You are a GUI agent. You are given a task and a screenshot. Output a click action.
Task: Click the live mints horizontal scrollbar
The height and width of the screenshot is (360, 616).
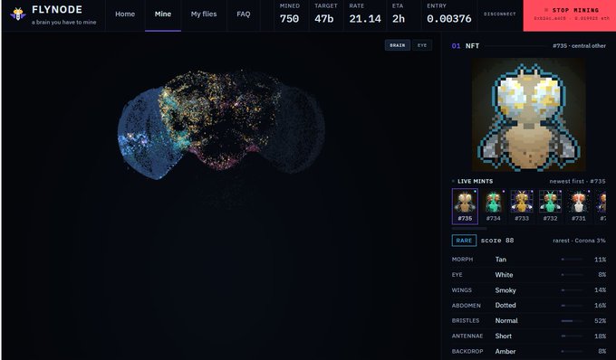pos(469,228)
